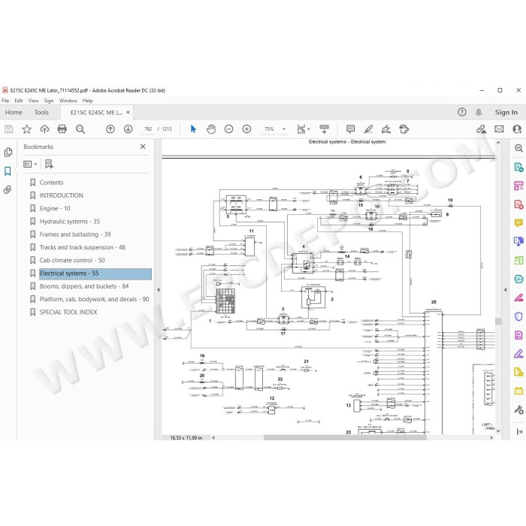Share a link to the file icon
Viewport: 526px width, 526px height.
pyautogui.click(x=482, y=129)
